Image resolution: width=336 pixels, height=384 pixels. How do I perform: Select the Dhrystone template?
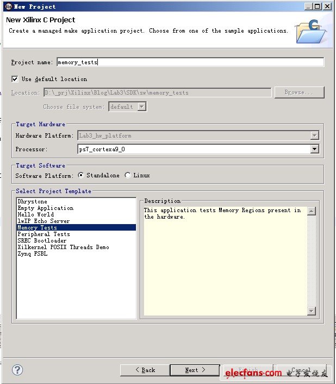tap(32, 201)
